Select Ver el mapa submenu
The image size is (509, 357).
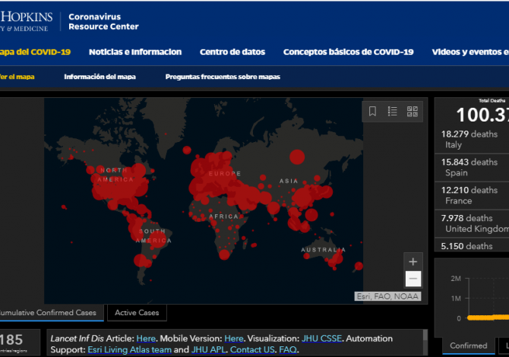17,77
